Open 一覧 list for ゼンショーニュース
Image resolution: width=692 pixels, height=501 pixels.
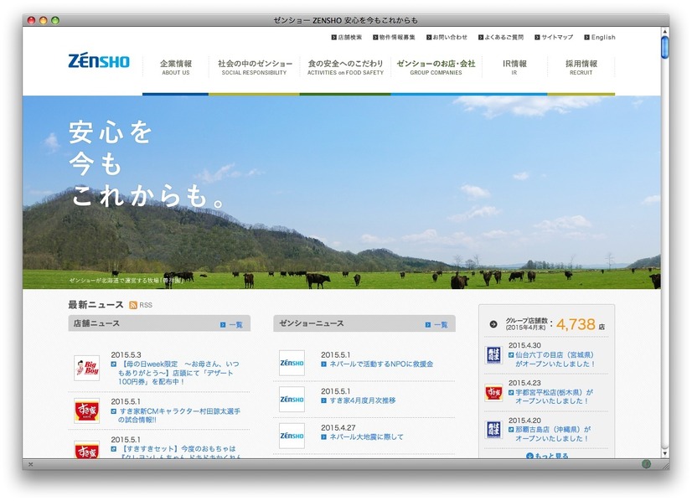pyautogui.click(x=436, y=325)
